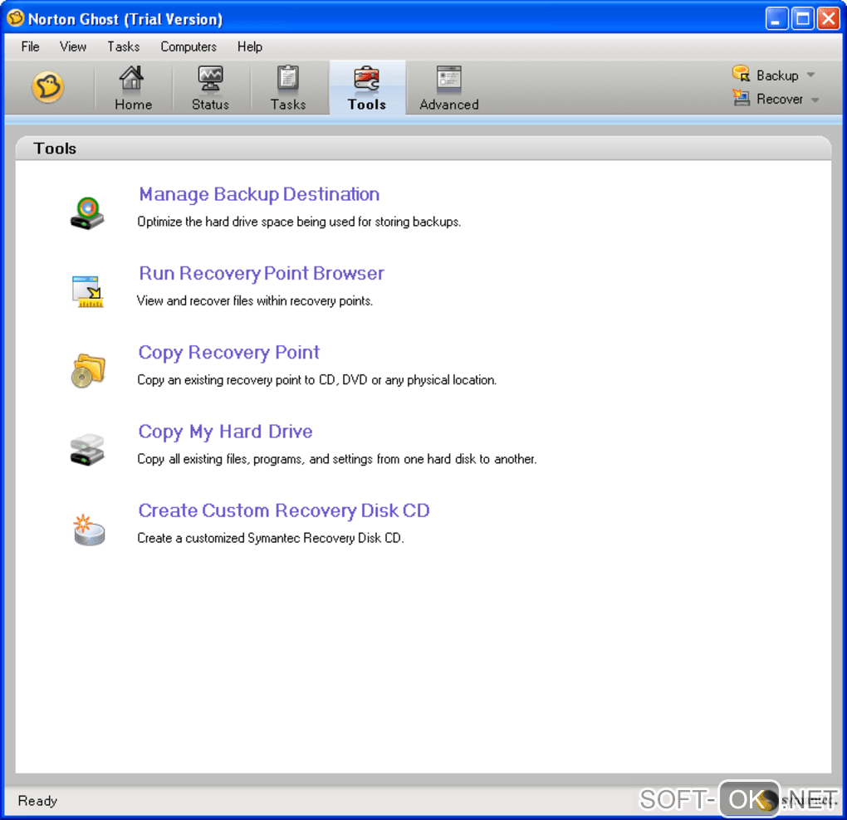Click the Backup icon in the toolbar
Viewport: 847px width, 820px height.
click(x=741, y=73)
